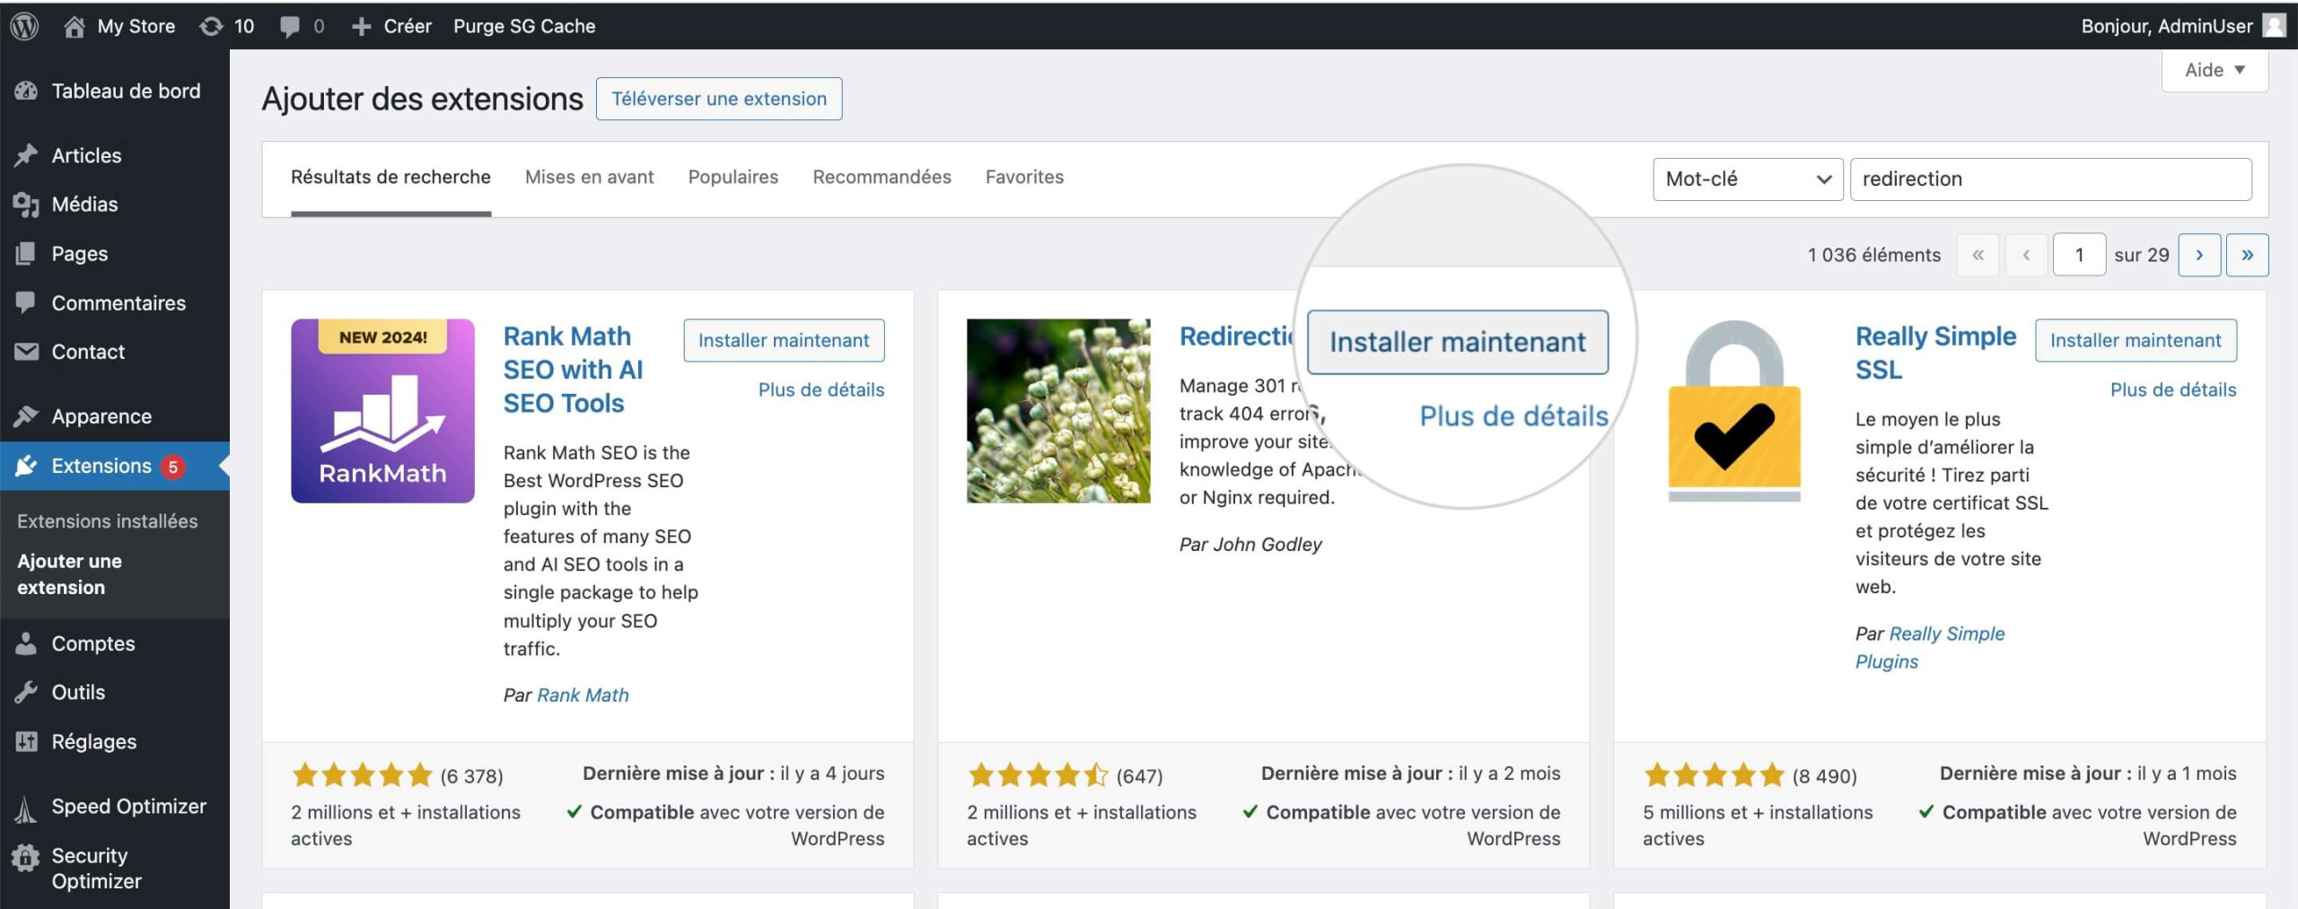2298x909 pixels.
Task: Open the Rank Math SEO title link
Action: [574, 370]
